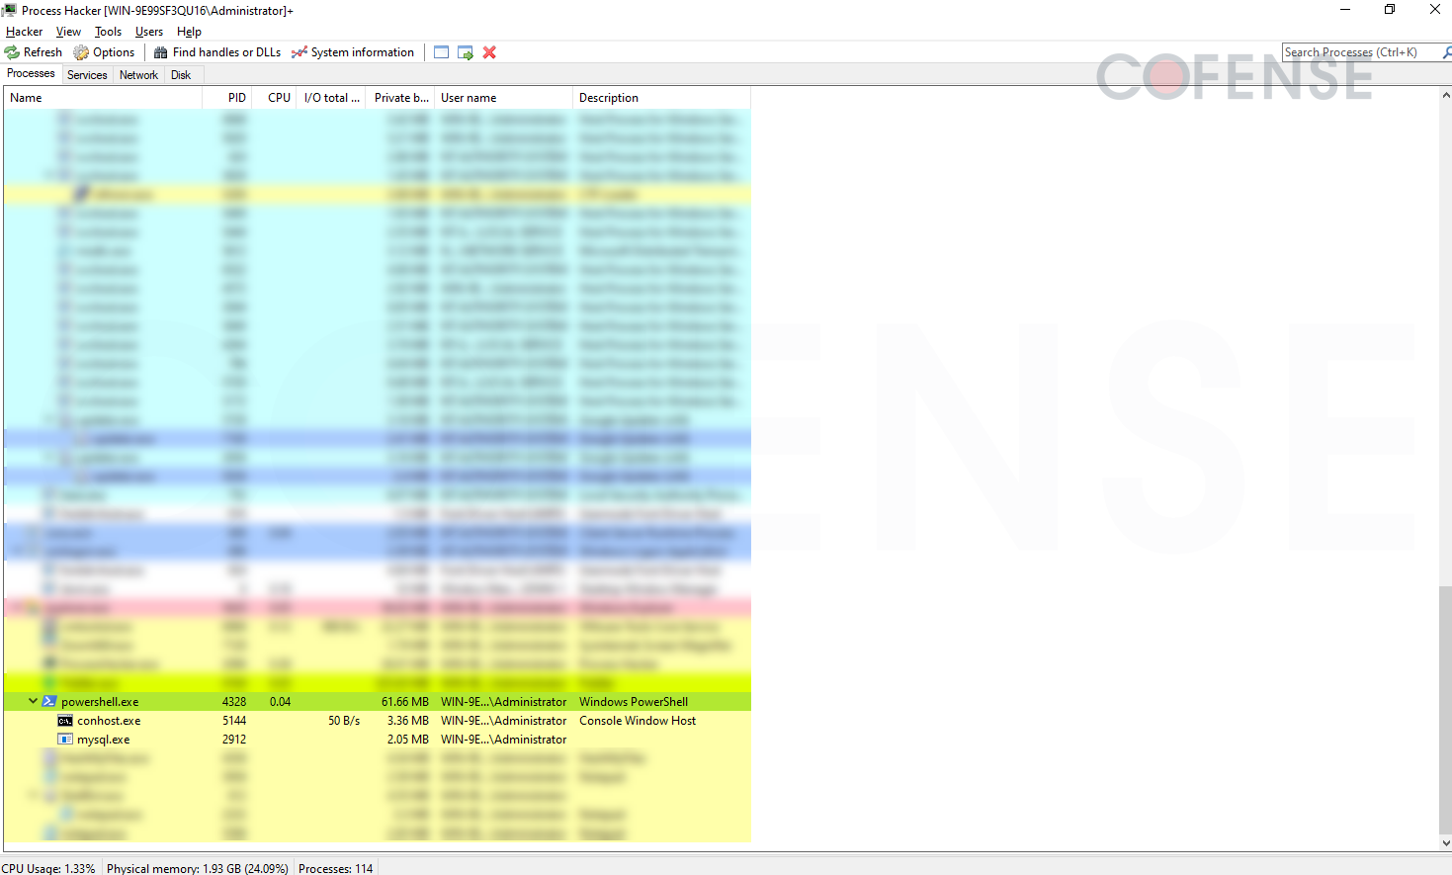This screenshot has width=1452, height=875.
Task: Select the powershell.exe process row
Action: click(x=377, y=702)
